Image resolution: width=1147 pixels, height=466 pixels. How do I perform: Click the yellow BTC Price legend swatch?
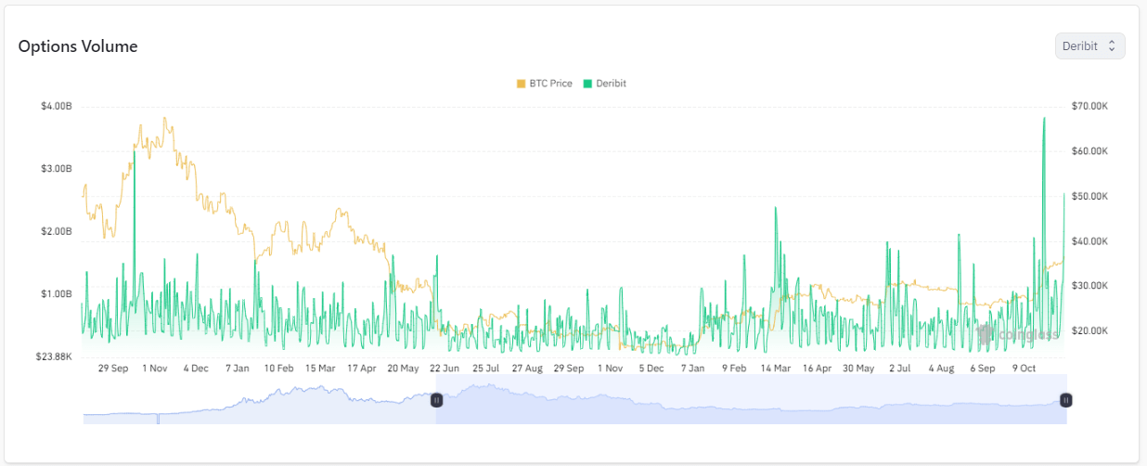521,84
